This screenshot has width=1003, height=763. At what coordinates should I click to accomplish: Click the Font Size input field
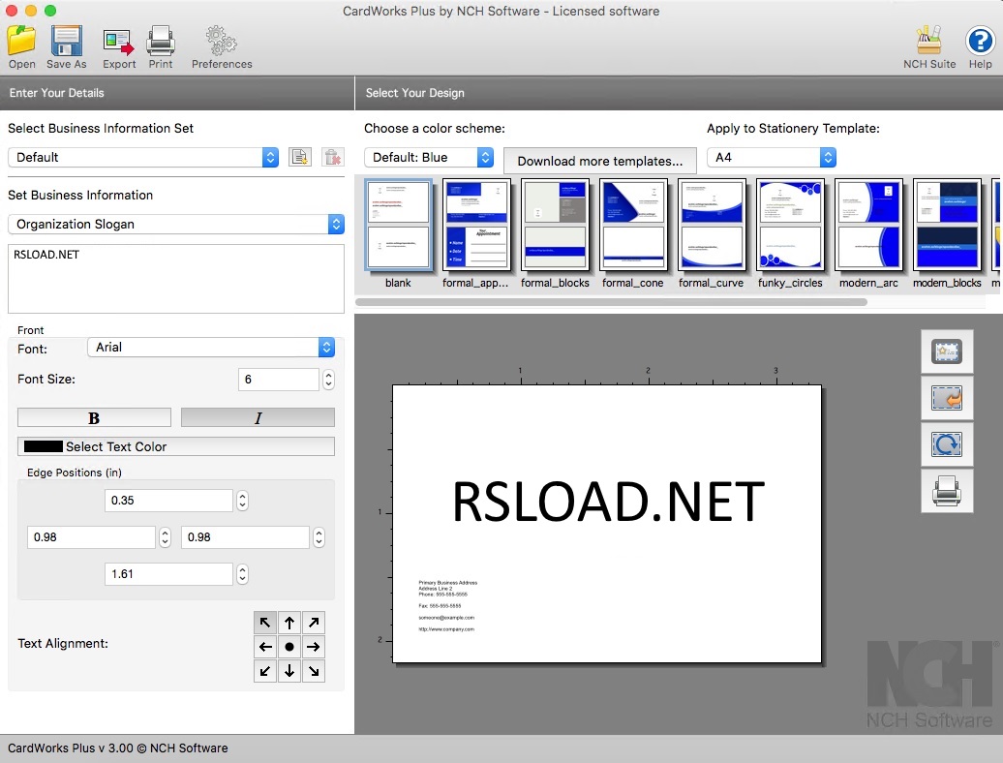point(278,380)
